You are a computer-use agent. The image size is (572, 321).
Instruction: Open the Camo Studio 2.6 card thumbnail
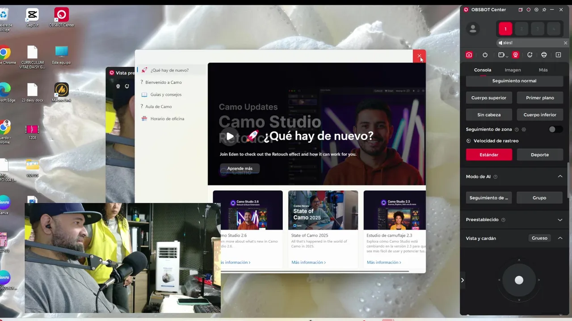pos(248,210)
